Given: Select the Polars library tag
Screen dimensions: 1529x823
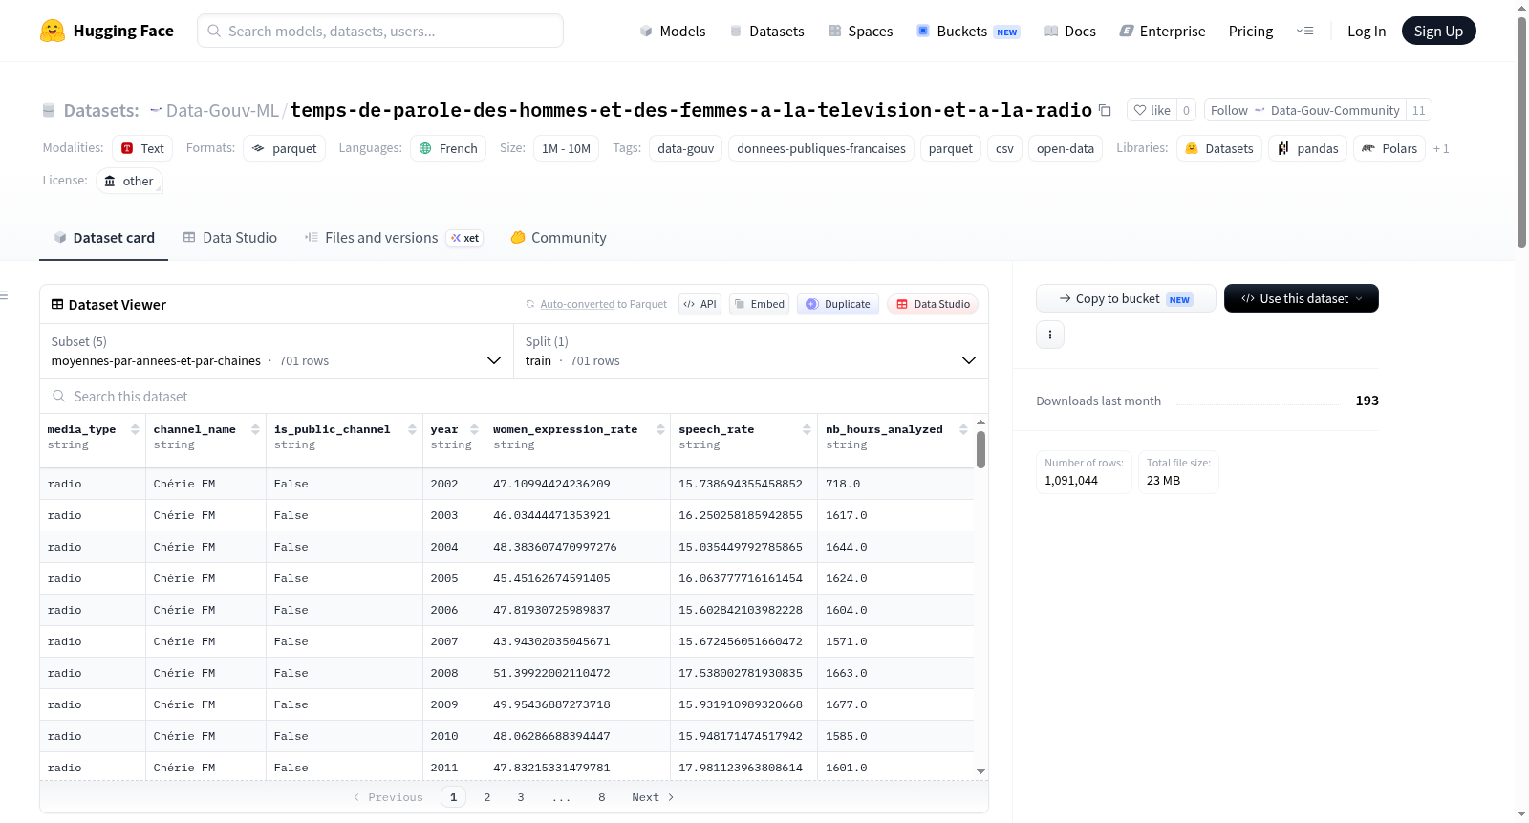Looking at the screenshot, I should 1389,148.
